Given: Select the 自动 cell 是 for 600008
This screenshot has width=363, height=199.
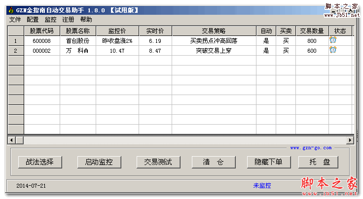Looking at the screenshot, I should tap(266, 41).
